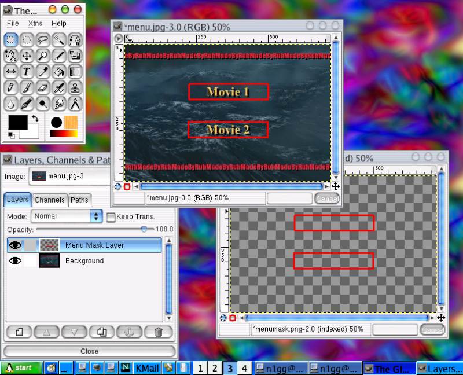Screen dimensions: 463x375
Task: Select the Free Select lasso tool
Action: [x=43, y=39]
